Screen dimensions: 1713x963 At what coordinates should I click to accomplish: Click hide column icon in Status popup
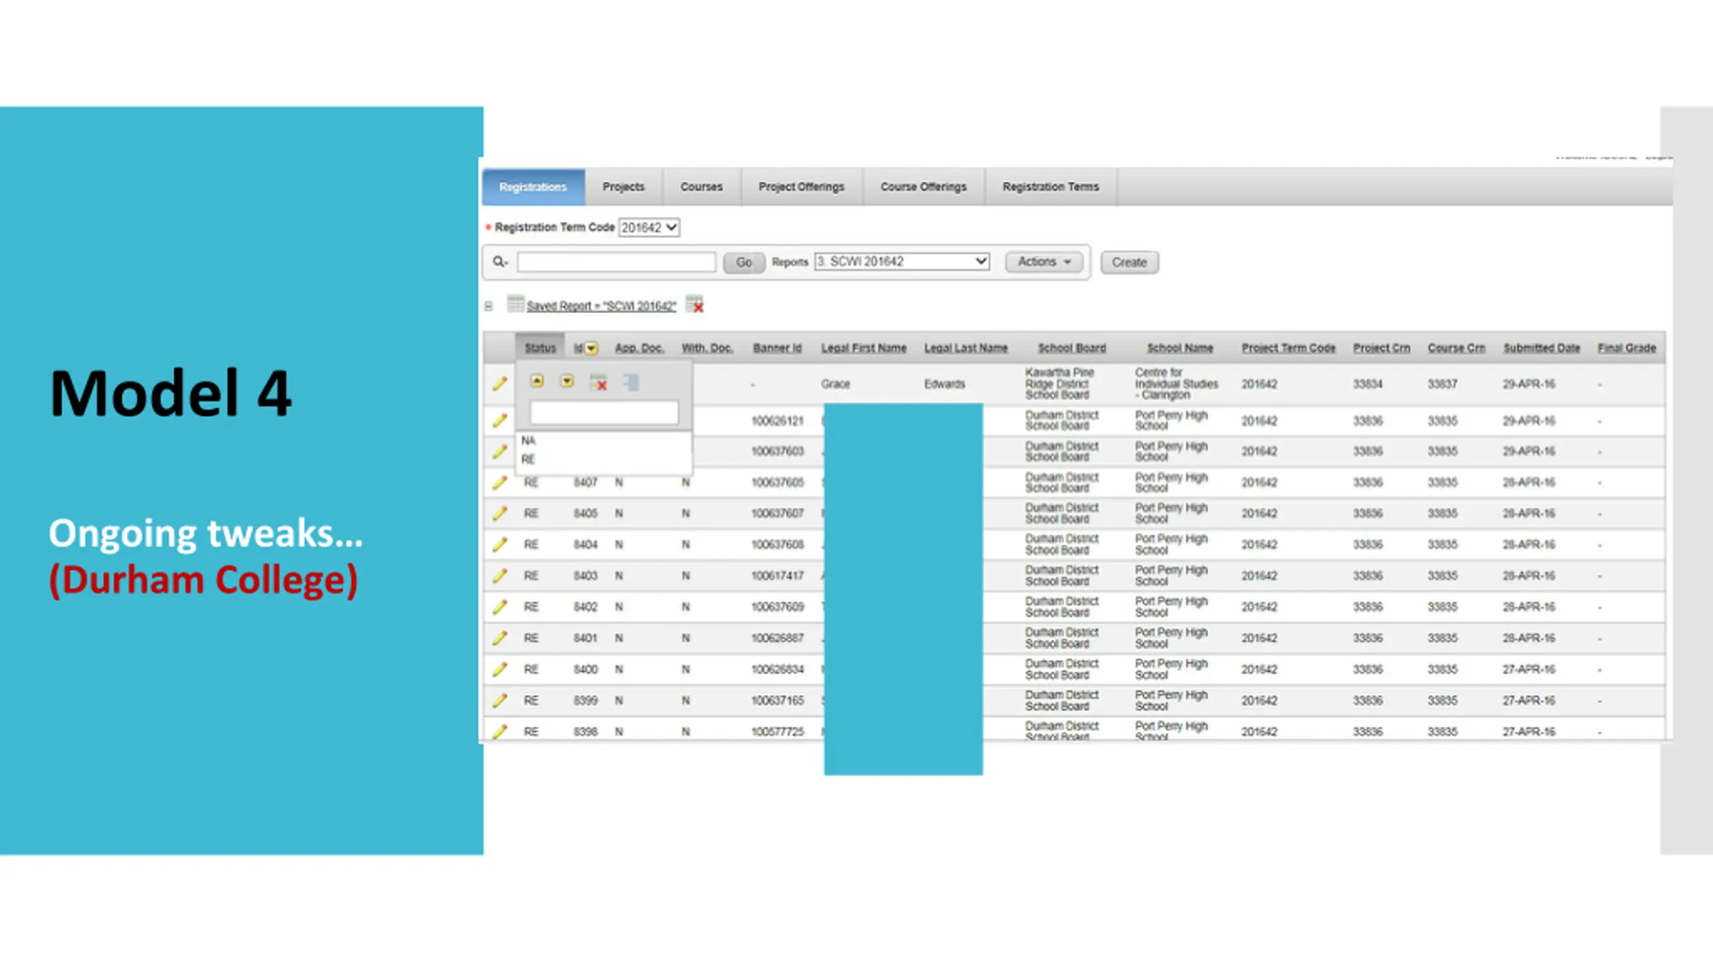pos(599,383)
